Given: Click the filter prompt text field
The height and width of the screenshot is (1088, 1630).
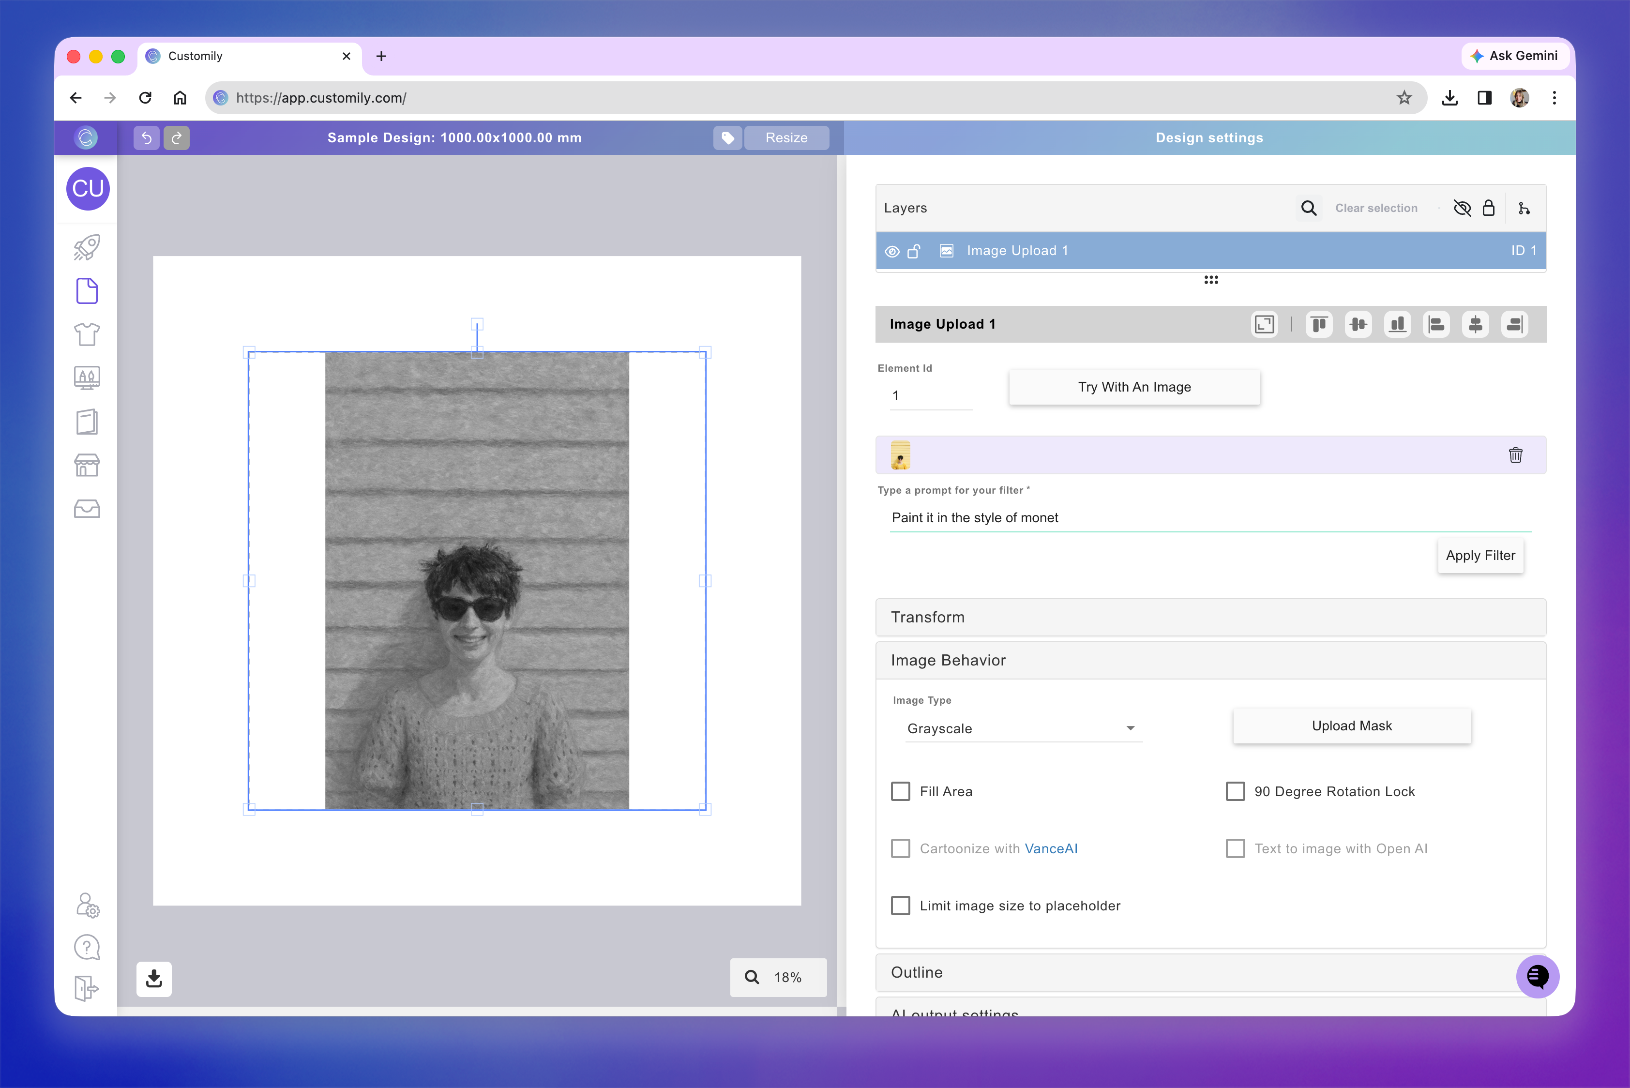Looking at the screenshot, I should pyautogui.click(x=1210, y=518).
